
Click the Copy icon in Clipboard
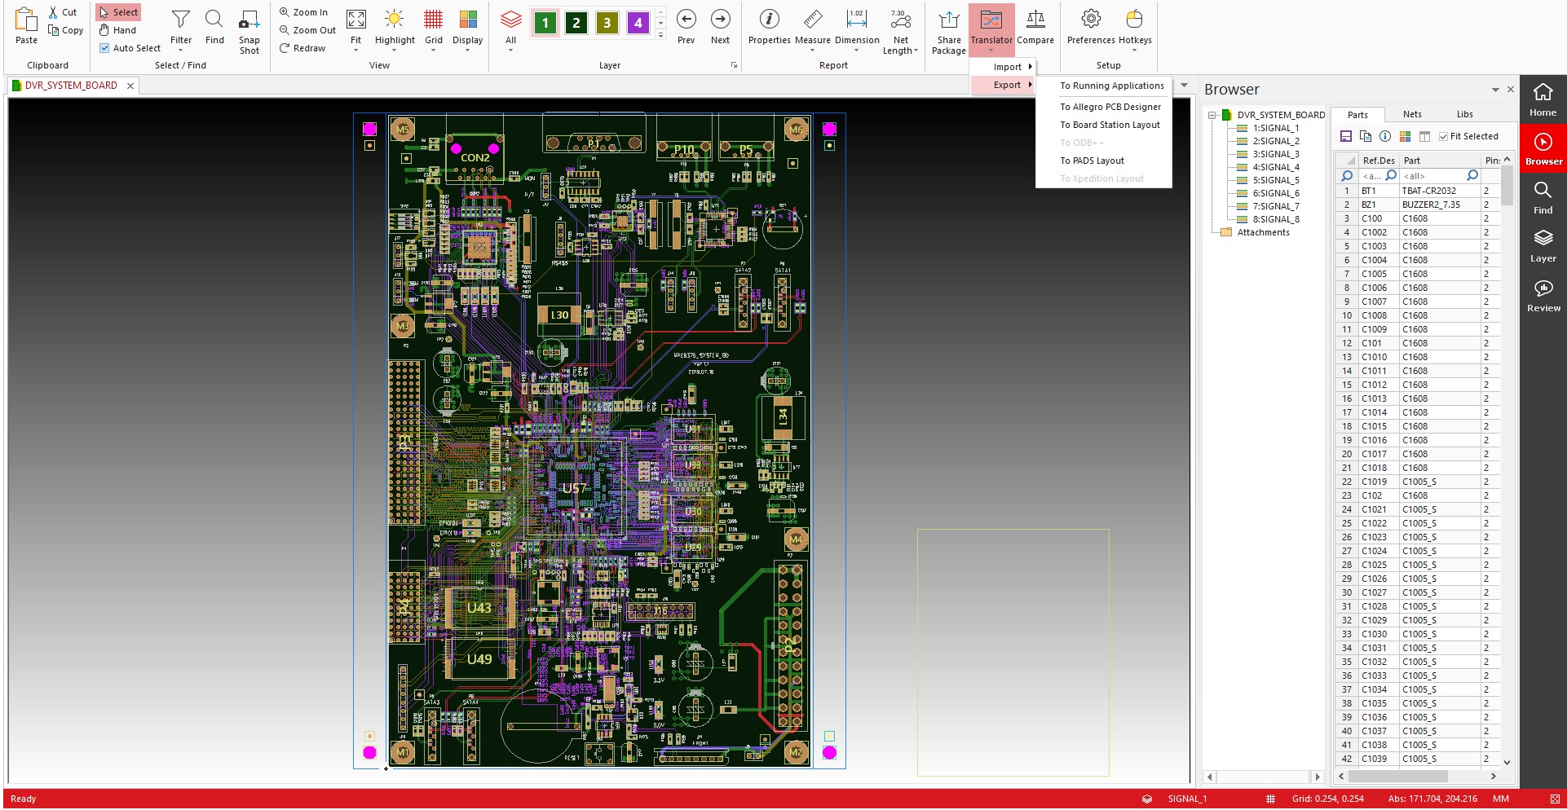(54, 30)
